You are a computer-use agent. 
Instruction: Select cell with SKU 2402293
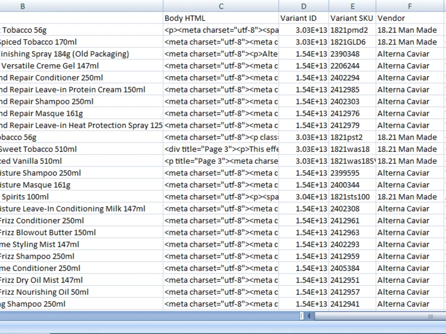[x=352, y=244]
